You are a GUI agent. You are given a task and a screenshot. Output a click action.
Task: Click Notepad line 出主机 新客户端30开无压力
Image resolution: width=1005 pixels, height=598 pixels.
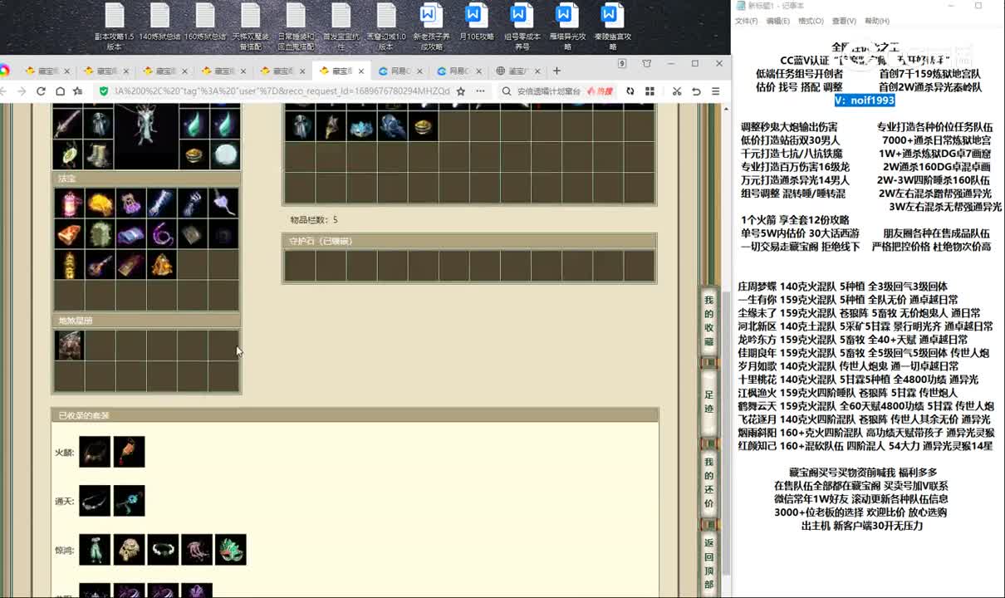click(861, 526)
